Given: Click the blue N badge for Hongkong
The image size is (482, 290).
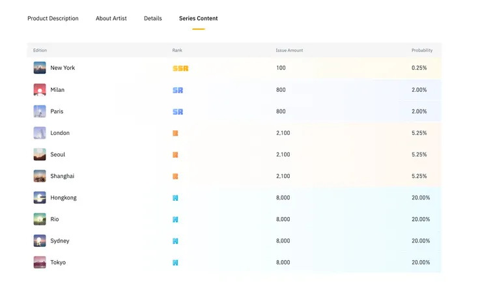Looking at the screenshot, I should [175, 198].
